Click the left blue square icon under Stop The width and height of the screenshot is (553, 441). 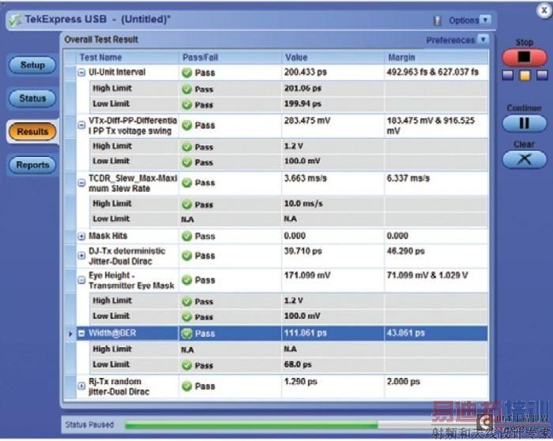point(507,75)
